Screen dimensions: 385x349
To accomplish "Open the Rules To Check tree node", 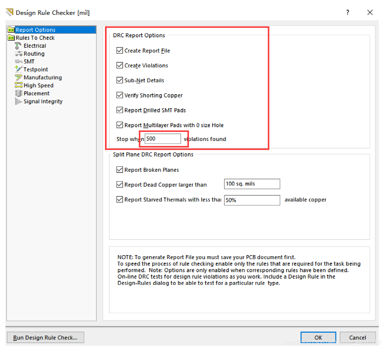I will pos(35,38).
